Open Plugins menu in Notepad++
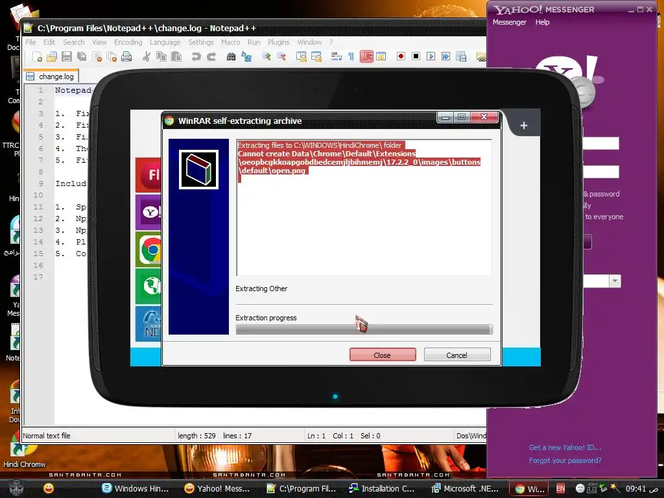The height and width of the screenshot is (498, 664). (x=278, y=42)
